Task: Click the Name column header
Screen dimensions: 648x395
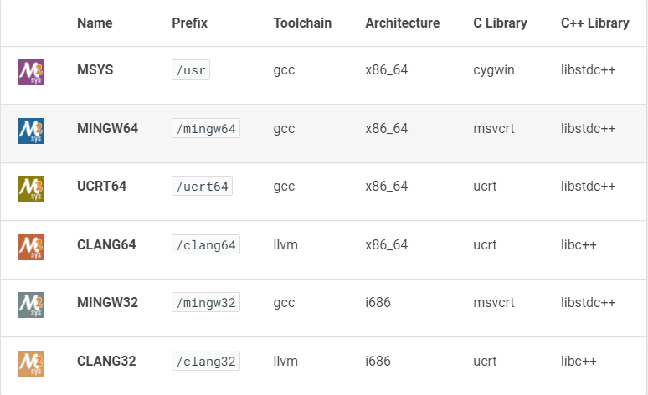Action: click(95, 23)
